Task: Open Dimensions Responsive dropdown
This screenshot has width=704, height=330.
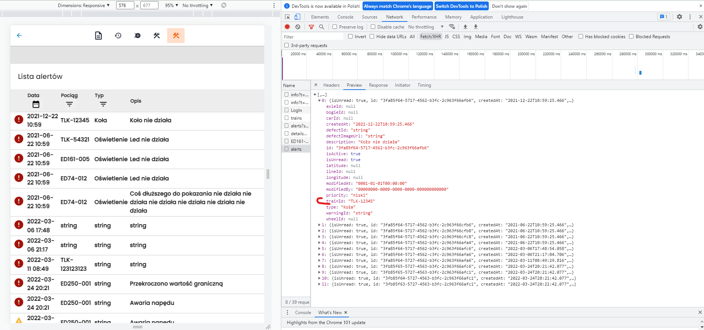Action: click(84, 5)
